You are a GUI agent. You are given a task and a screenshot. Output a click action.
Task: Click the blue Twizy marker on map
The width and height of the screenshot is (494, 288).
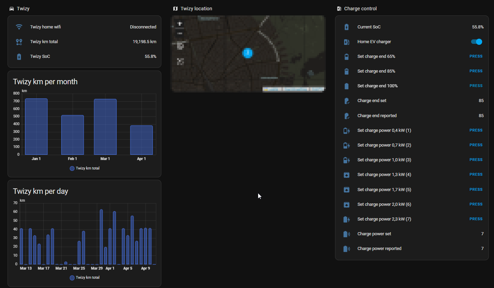[x=248, y=53]
